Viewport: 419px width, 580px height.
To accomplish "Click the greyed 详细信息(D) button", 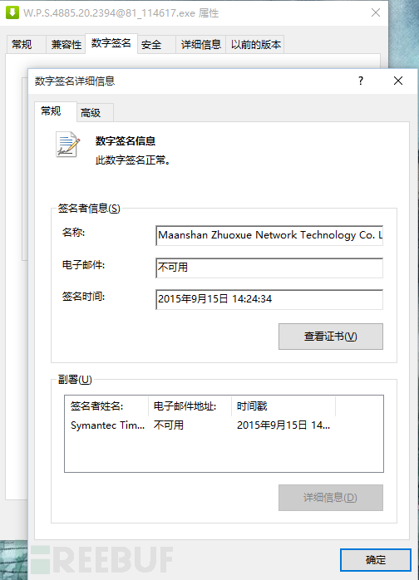I will 331,498.
